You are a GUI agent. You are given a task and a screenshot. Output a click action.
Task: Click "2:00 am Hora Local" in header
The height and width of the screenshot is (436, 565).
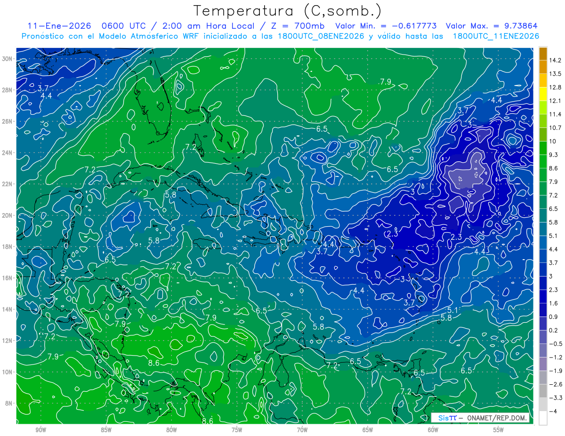(208, 26)
